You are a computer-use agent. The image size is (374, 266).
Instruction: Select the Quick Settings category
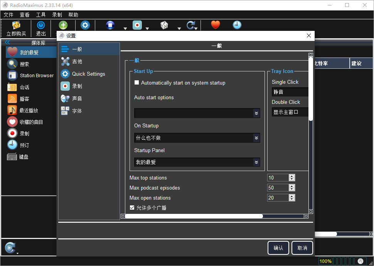[x=89, y=74]
